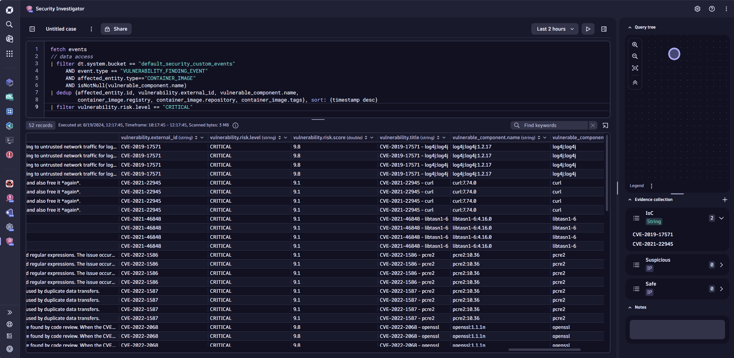Select cell curl:7.74.0 in first curl row
This screenshot has height=358, width=734.
coord(464,183)
